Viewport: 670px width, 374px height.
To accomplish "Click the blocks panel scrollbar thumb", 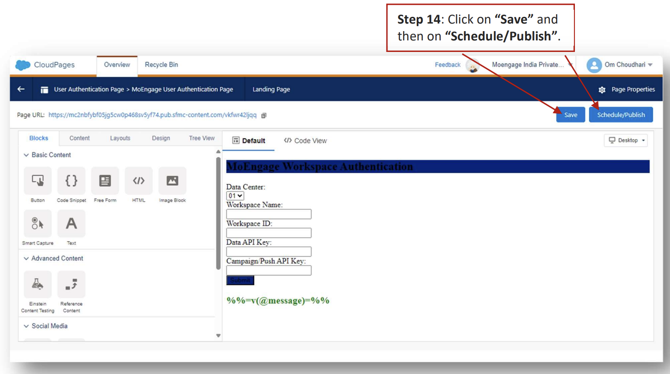I will click(x=218, y=213).
